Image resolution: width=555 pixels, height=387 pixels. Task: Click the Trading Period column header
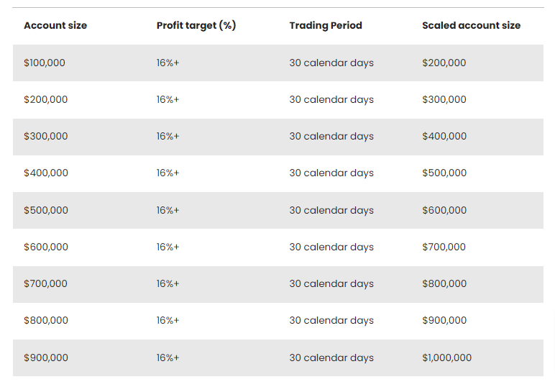pos(326,25)
